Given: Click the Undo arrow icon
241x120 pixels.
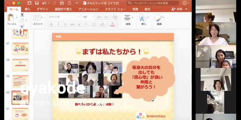Looking at the screenshot, I should pos(44,3).
